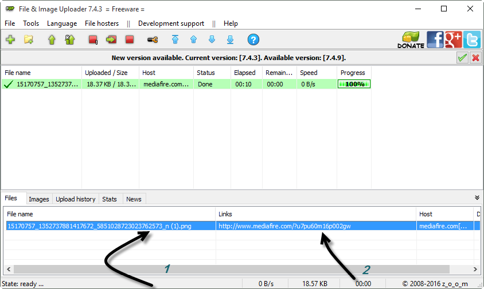Collapse the bottom panel with double chevron
Viewport: 484px width, 289px height.
(x=477, y=197)
